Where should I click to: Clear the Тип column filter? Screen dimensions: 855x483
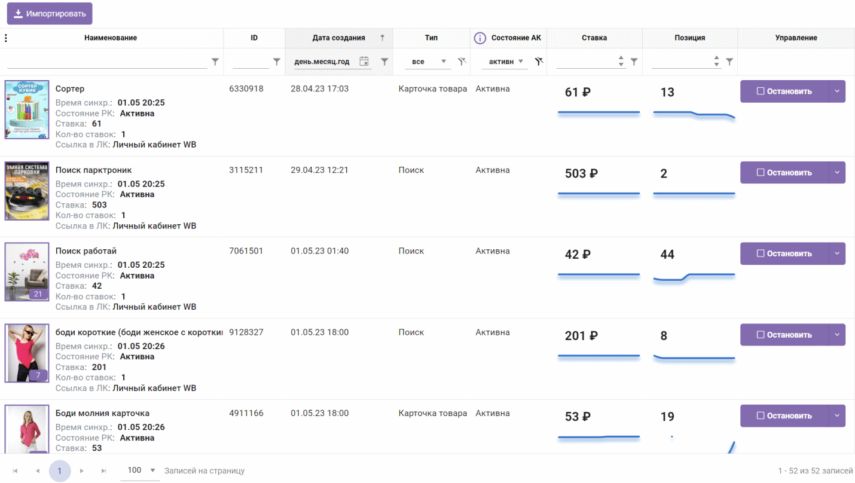click(462, 62)
